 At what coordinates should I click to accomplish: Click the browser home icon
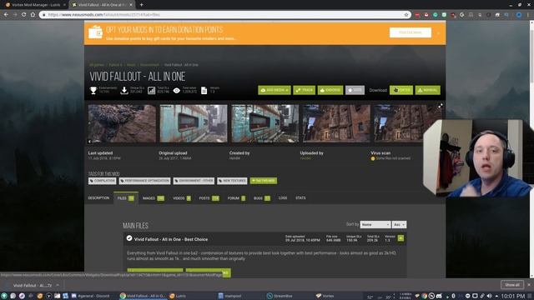[33, 15]
